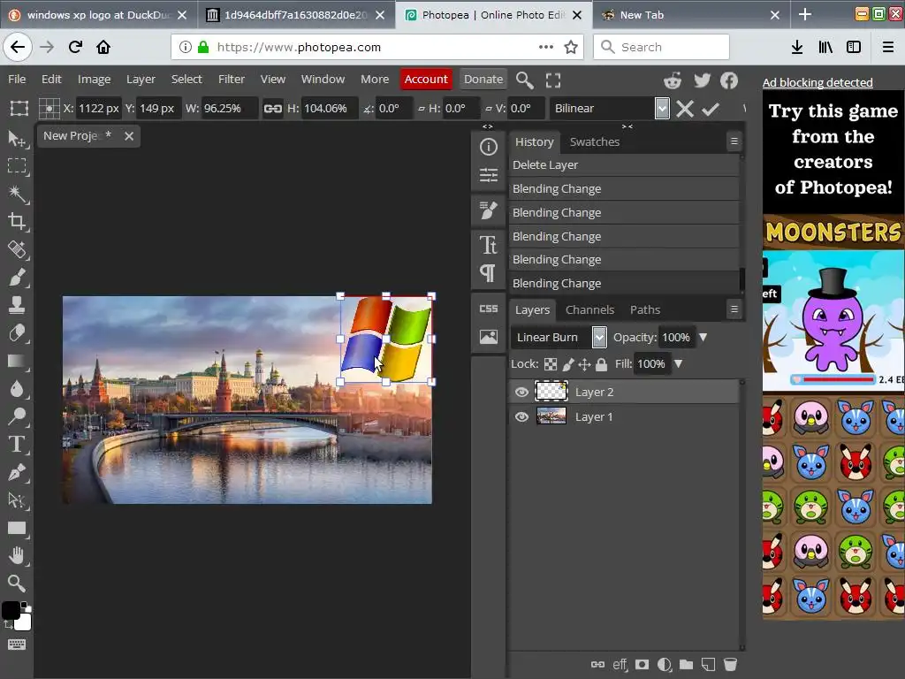Open the Character panel icon
The image size is (905, 679).
pos(488,245)
